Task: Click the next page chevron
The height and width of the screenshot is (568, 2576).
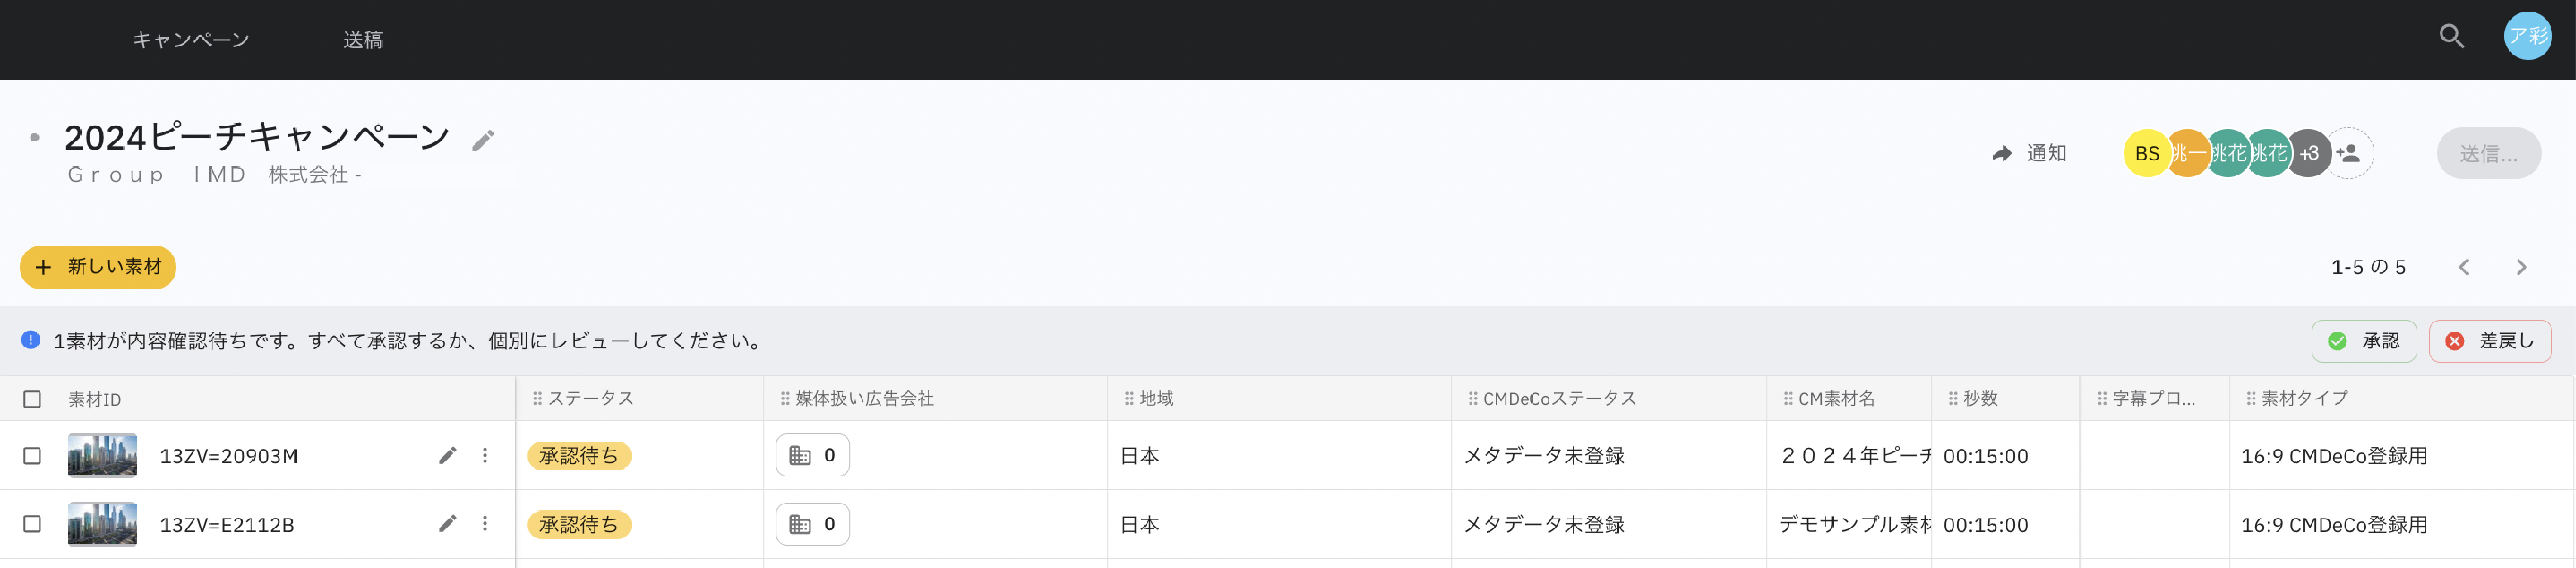Action: coord(2521,267)
